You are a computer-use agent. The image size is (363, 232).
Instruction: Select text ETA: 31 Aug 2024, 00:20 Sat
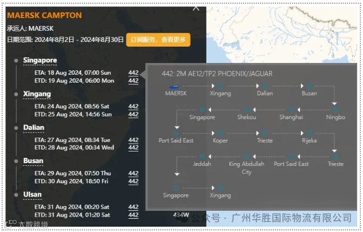click(72, 207)
